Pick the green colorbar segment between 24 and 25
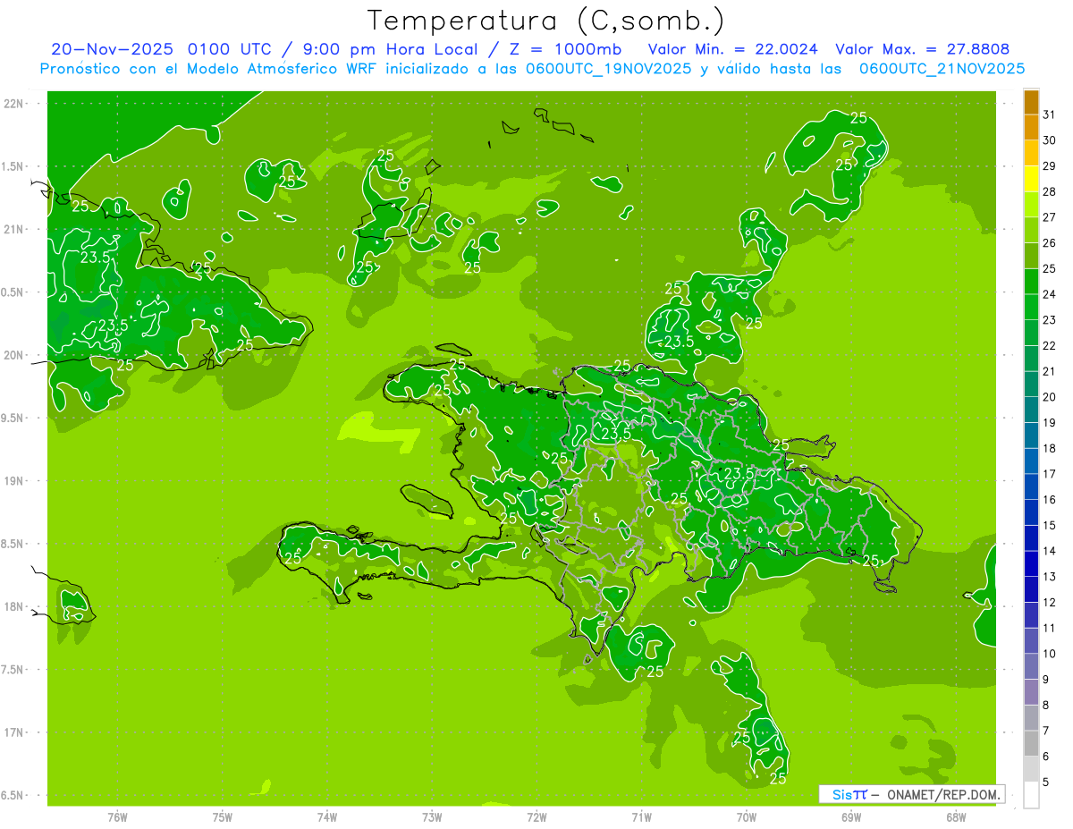1073x829 pixels. (1031, 282)
